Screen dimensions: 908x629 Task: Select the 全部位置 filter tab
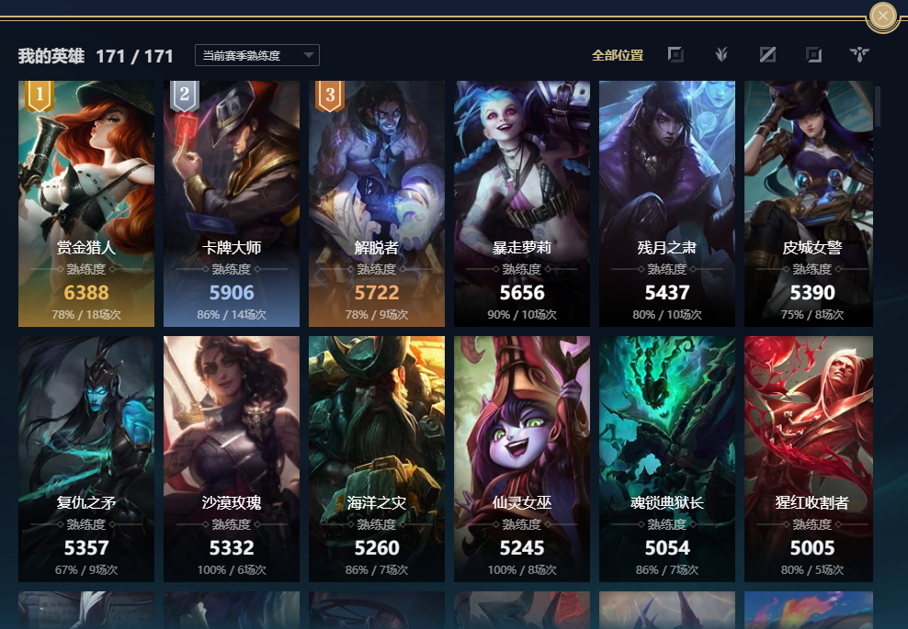coord(618,55)
